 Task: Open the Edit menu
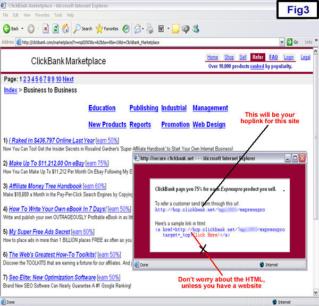(x=15, y=15)
